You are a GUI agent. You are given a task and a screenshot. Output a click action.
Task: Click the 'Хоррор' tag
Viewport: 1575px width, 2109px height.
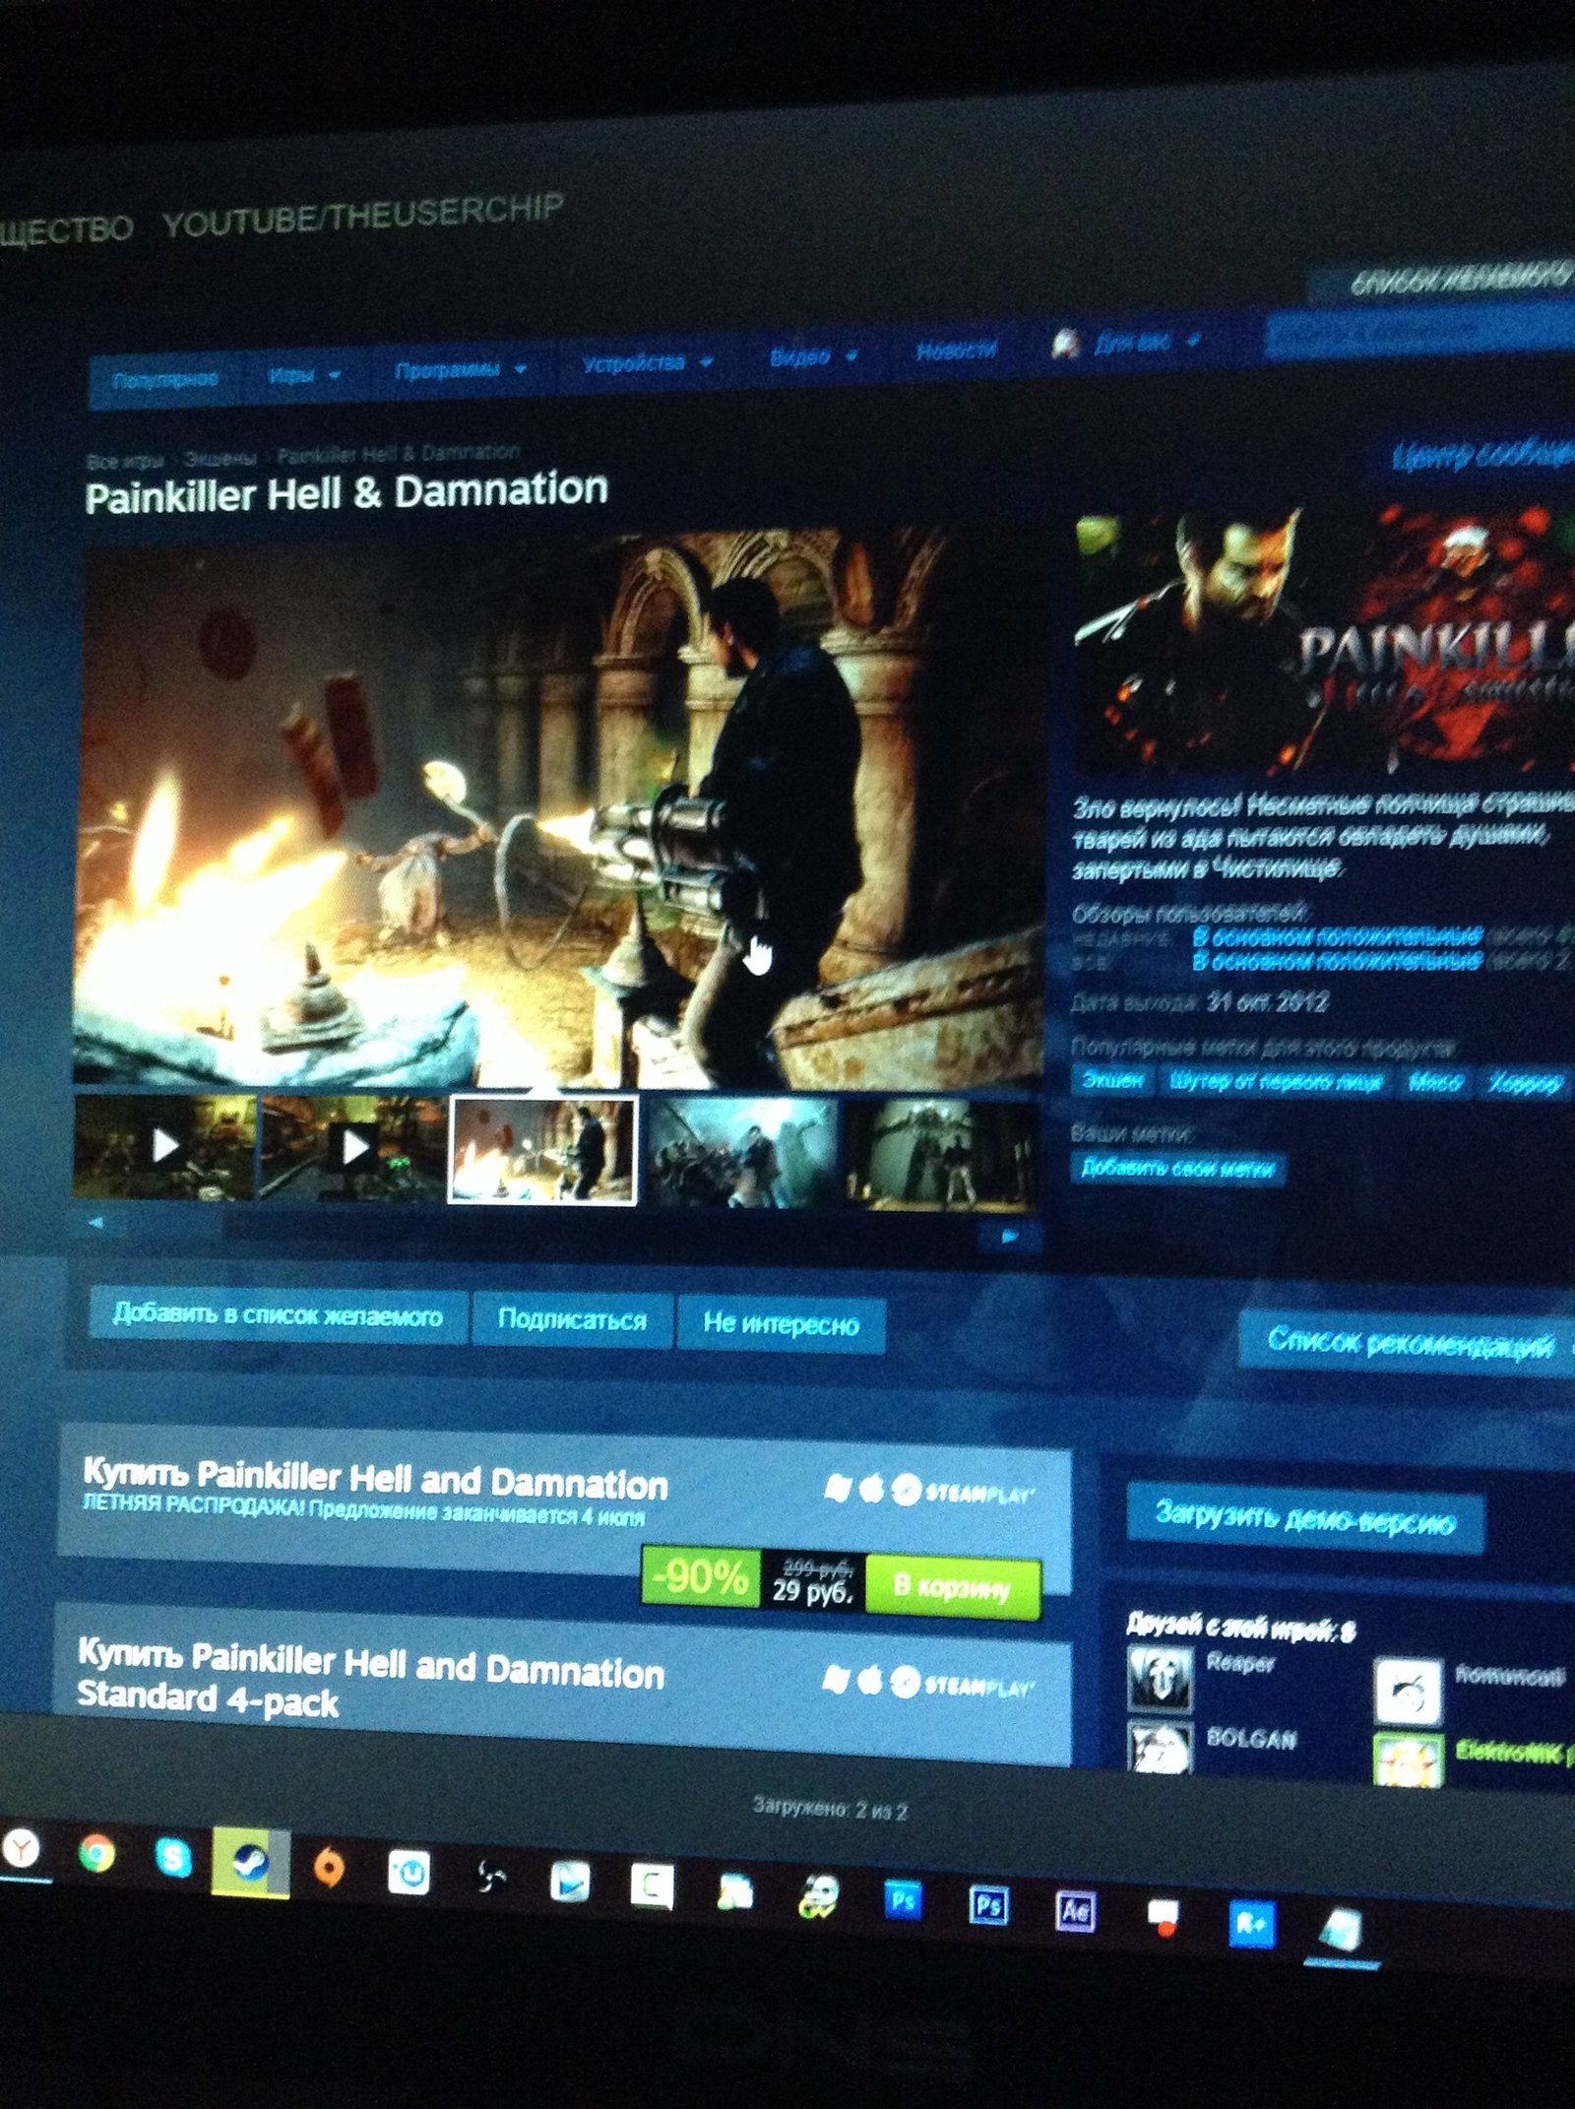click(x=1525, y=1084)
